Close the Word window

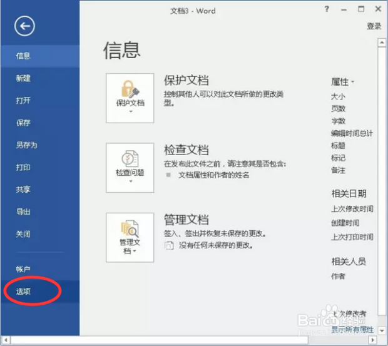point(378,9)
